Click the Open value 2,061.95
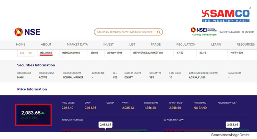Viewport: 257px width, 139px height. point(91,108)
